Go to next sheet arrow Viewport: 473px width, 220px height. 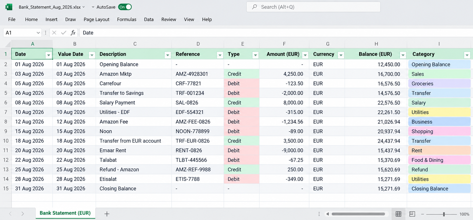[23, 214]
